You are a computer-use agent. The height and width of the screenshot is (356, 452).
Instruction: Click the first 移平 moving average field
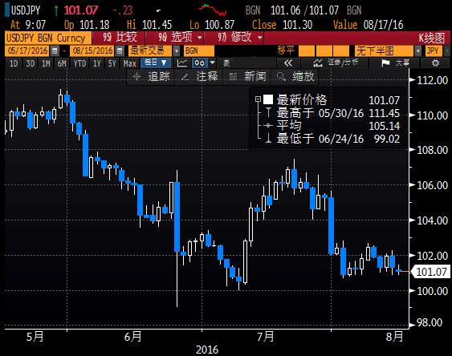pos(307,51)
